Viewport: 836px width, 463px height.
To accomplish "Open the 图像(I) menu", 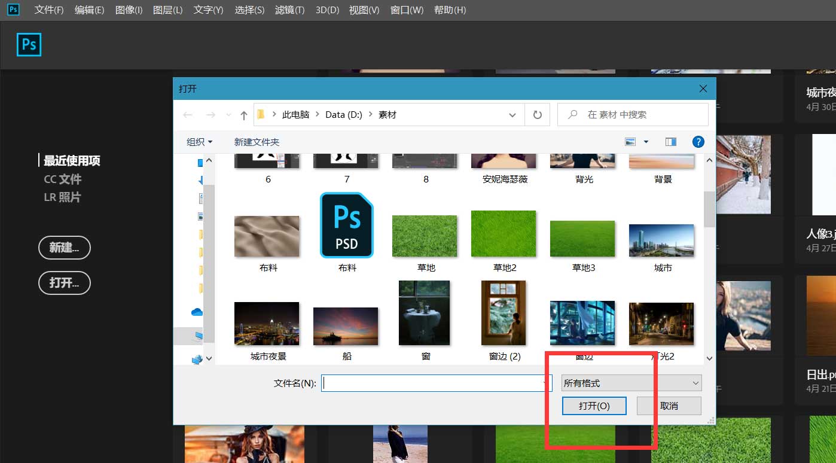I will [129, 10].
